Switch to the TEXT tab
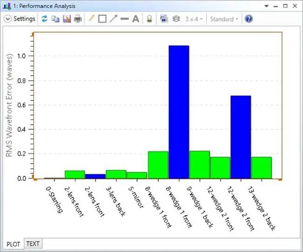Viewport: 303px width, 252px height. coord(33,244)
